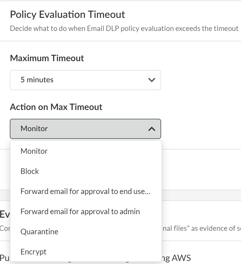Select the Block option
Screen dimensions: 241x264
click(30, 171)
